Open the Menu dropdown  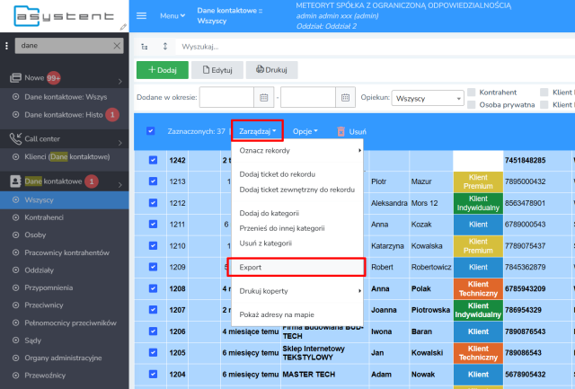pos(172,16)
